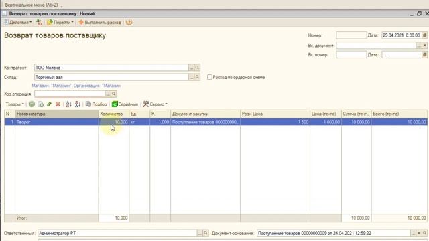
Task: Copy the row with copy icon
Action: click(x=40, y=104)
